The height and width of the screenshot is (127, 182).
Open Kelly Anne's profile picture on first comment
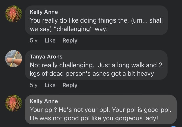(x=14, y=14)
